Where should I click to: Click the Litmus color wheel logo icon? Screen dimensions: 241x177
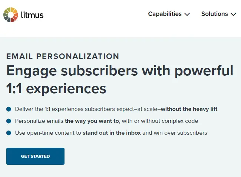pos(11,15)
